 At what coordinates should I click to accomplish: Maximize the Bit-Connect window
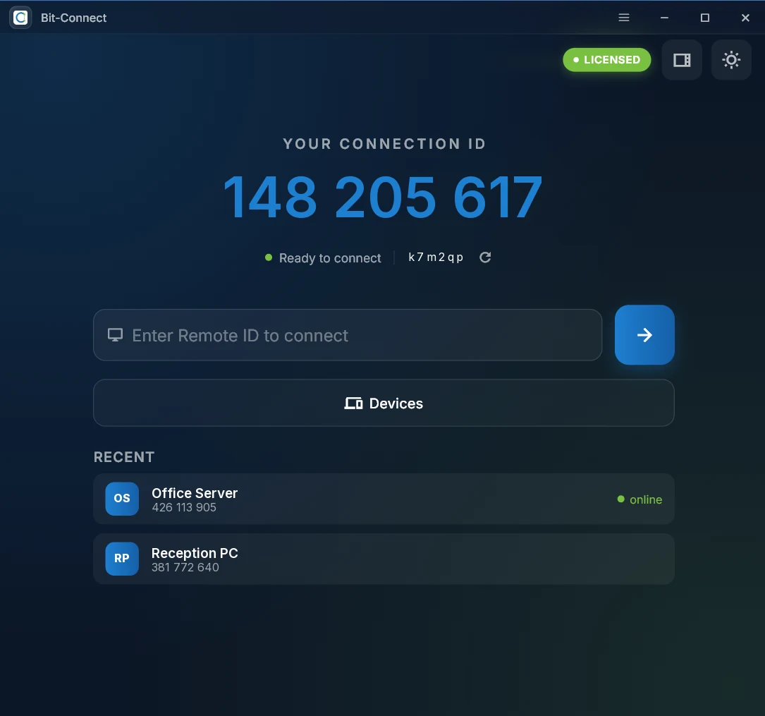click(x=704, y=18)
